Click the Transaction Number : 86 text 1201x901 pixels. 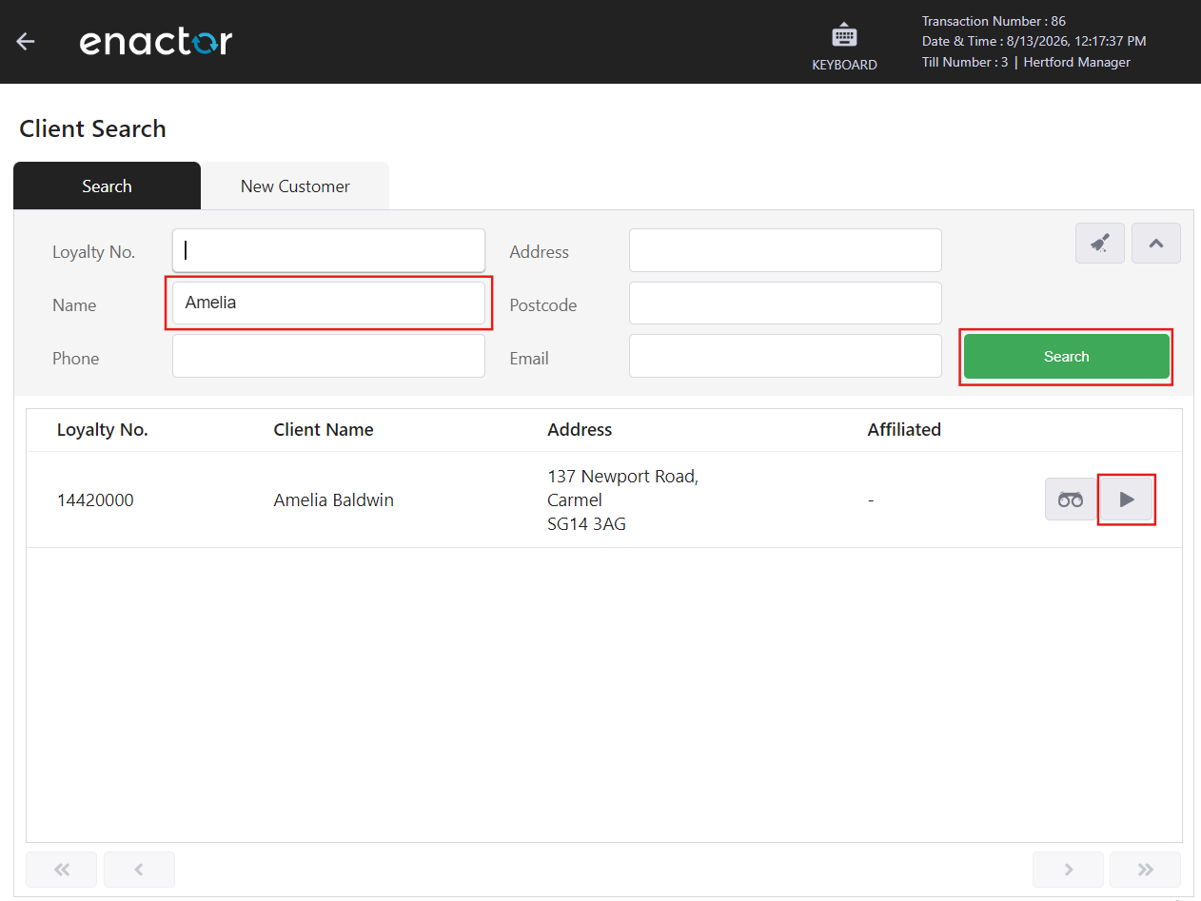994,21
